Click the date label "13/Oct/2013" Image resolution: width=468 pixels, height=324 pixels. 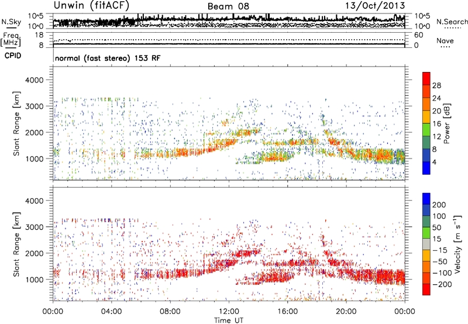click(375, 6)
